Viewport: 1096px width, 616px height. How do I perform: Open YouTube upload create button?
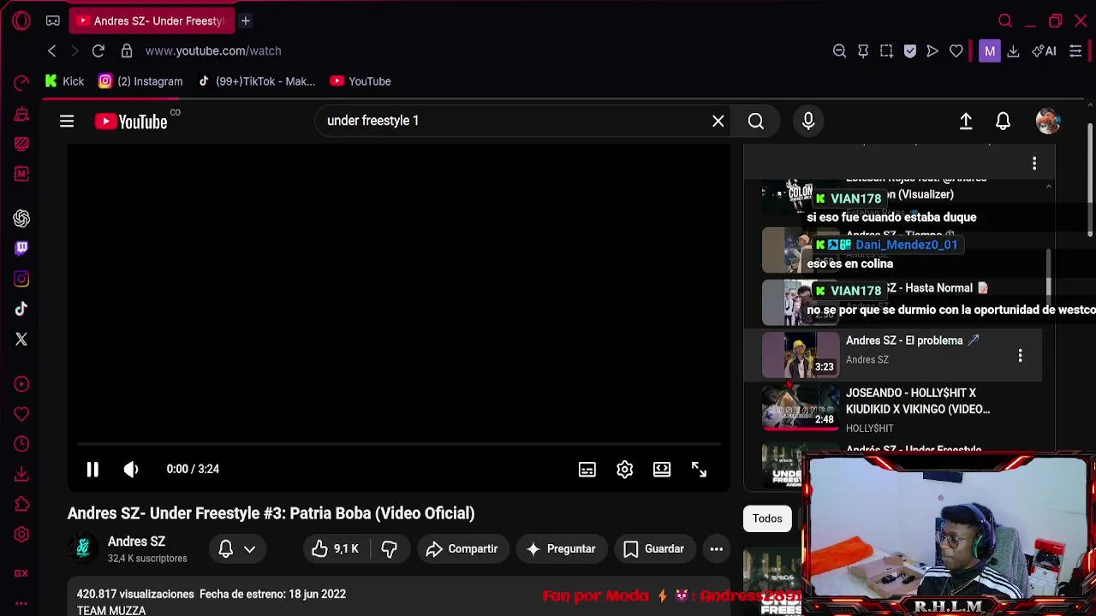tap(966, 121)
